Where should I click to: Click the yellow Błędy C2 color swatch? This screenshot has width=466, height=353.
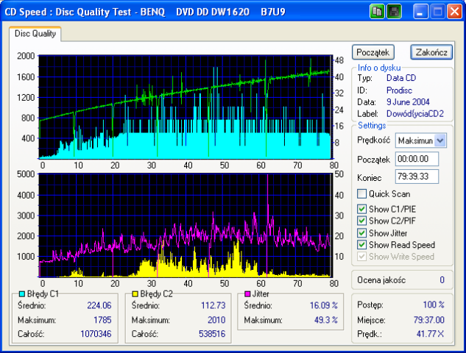135,294
